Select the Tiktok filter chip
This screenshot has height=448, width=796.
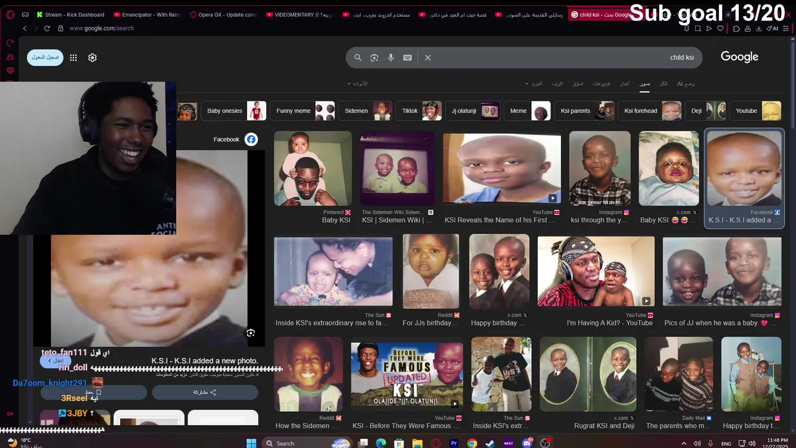coord(419,111)
